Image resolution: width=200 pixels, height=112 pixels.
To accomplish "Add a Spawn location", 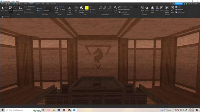I will tap(147, 9).
